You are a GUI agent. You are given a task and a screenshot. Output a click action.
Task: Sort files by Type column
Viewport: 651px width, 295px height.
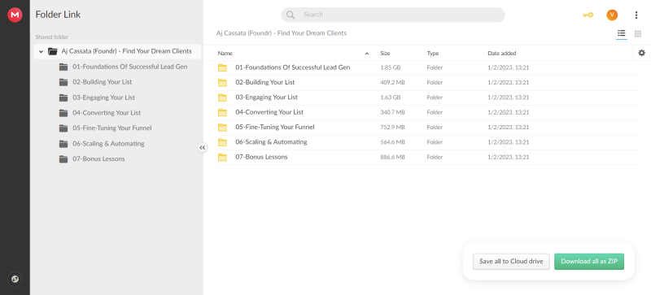[x=433, y=54]
